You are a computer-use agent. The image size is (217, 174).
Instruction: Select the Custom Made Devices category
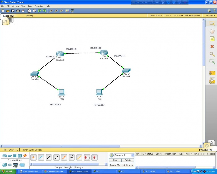15,165
